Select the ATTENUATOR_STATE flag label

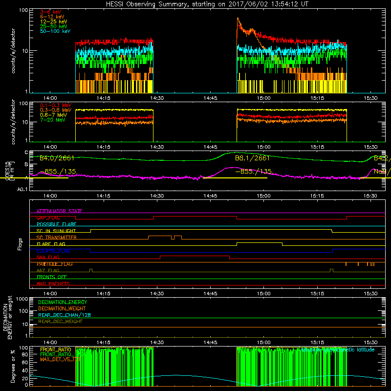(x=59, y=211)
